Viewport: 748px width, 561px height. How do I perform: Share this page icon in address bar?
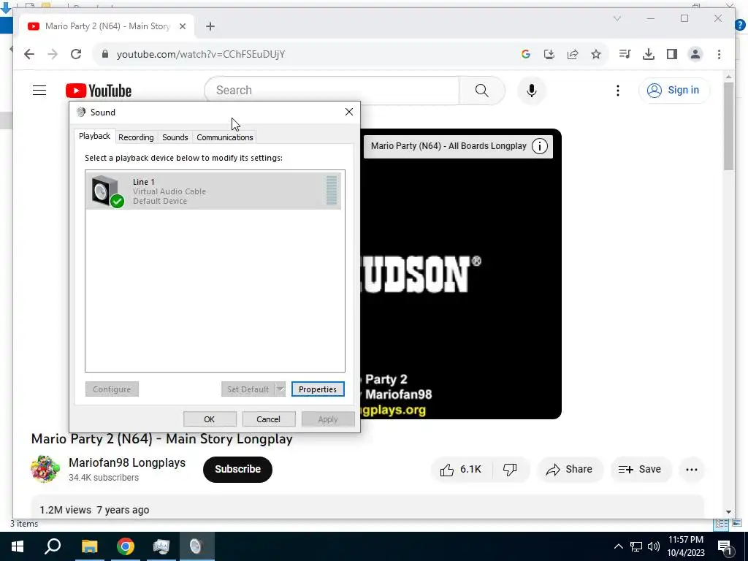pyautogui.click(x=573, y=54)
